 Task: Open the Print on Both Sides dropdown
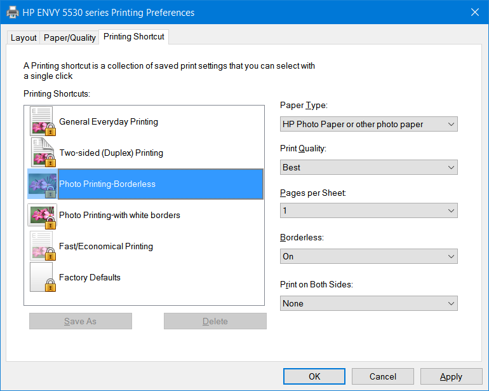[x=368, y=303]
